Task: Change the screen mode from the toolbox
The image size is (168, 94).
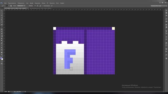Action: tap(2, 64)
